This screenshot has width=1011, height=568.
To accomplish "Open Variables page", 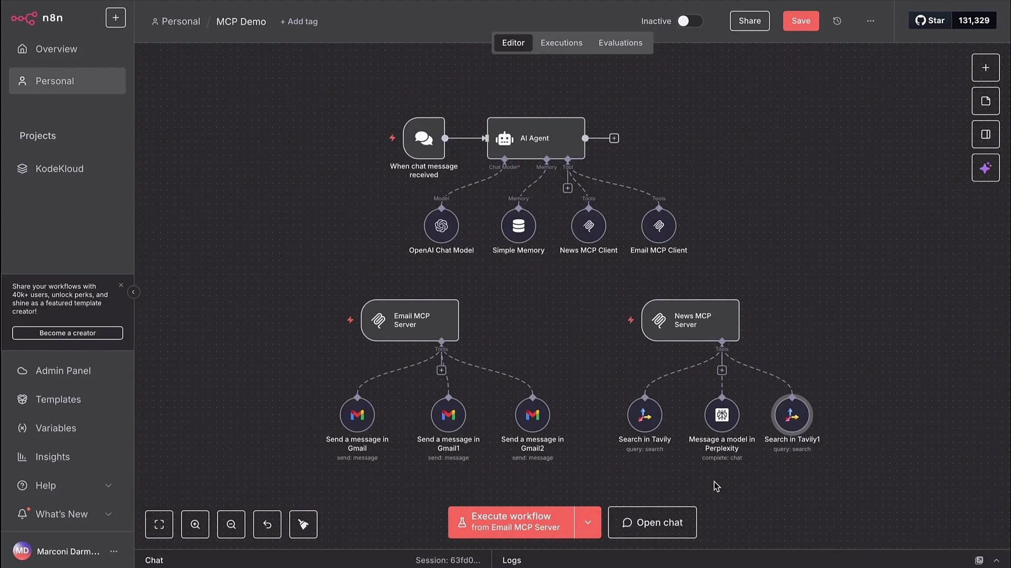I will (x=67, y=428).
